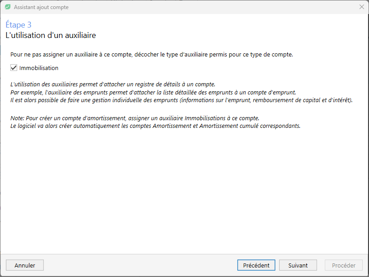Click the note line starting 'Note: Pour créer'
The image size is (369, 277).
click(x=135, y=118)
